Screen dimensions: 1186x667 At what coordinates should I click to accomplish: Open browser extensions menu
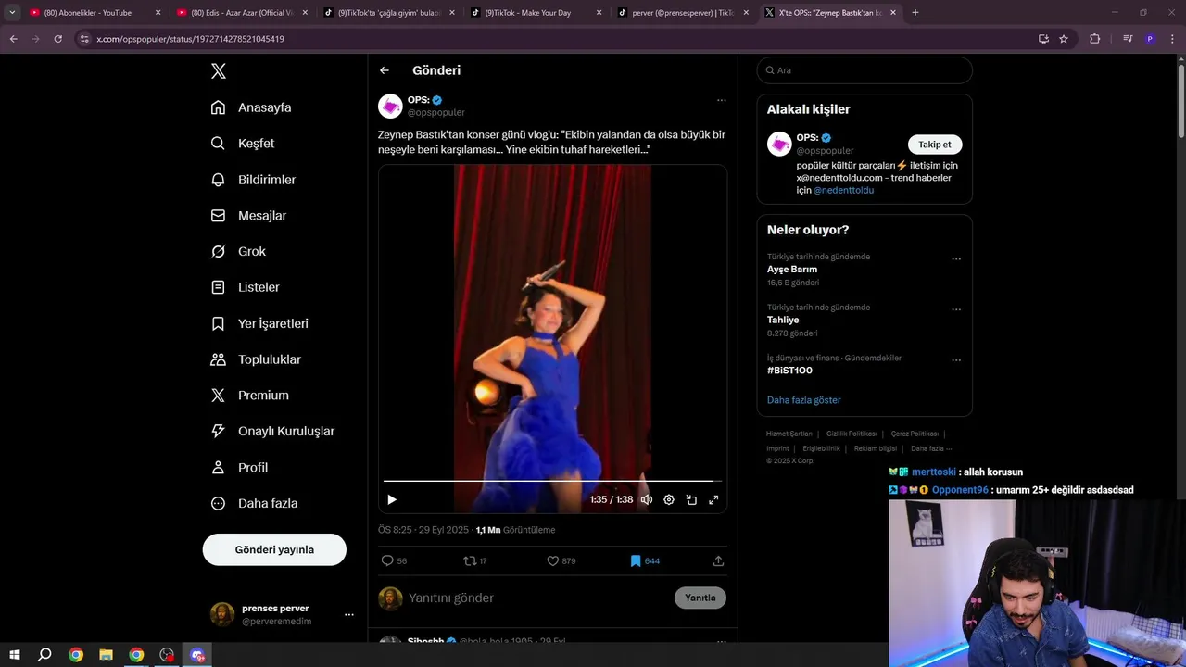pos(1094,39)
